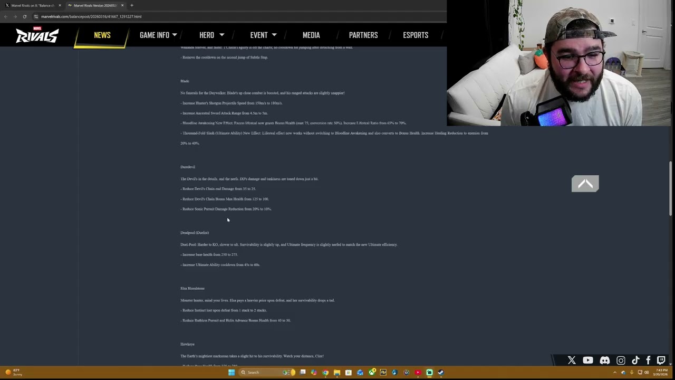
Task: Open the EVENT menu
Action: pyautogui.click(x=259, y=35)
